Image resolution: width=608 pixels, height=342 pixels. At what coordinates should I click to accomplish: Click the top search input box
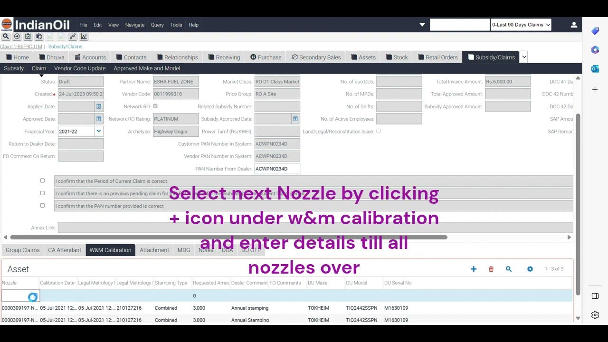(x=460, y=25)
